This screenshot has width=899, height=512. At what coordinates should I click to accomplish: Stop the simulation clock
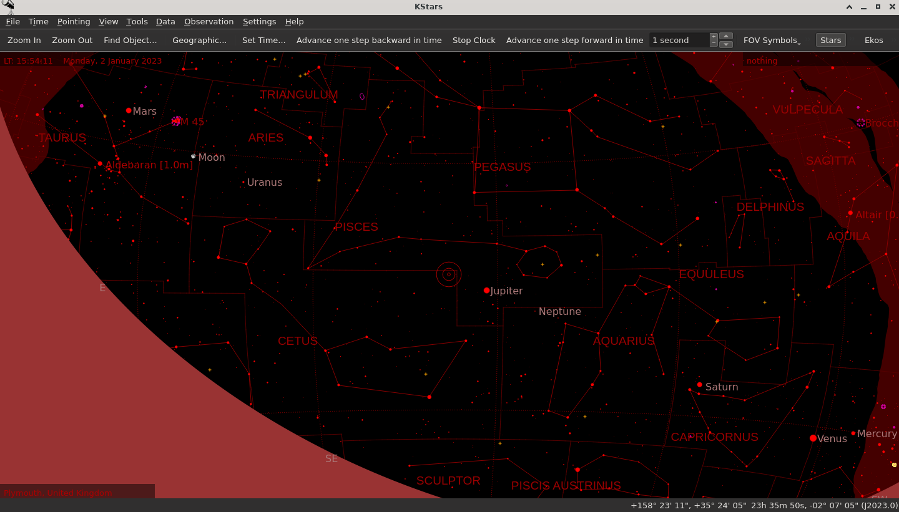pyautogui.click(x=473, y=40)
